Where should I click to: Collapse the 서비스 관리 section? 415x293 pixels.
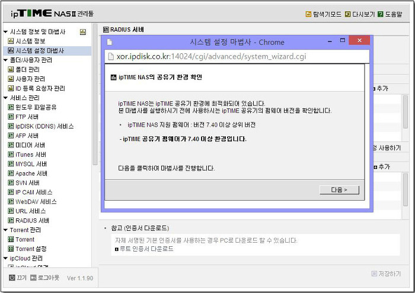(x=5, y=98)
